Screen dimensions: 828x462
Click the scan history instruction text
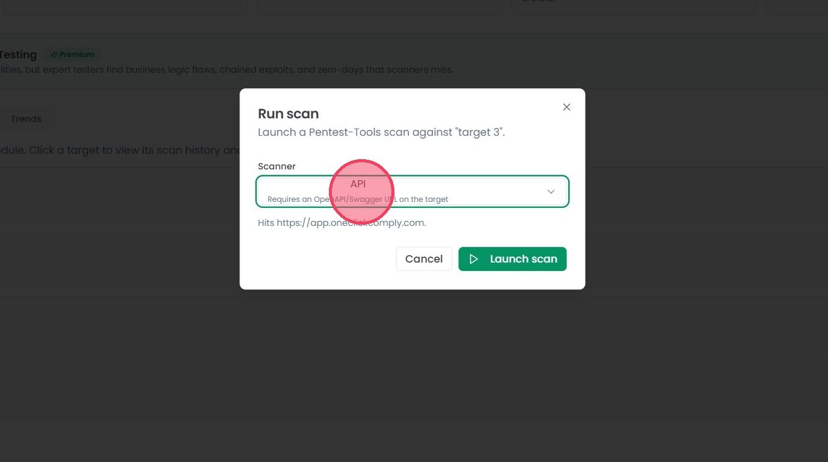coord(120,150)
